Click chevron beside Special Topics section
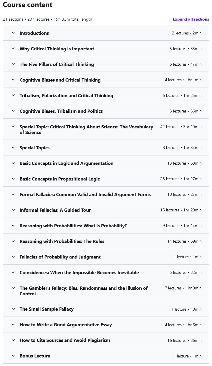Screen dimensions: 212x366 13,148
